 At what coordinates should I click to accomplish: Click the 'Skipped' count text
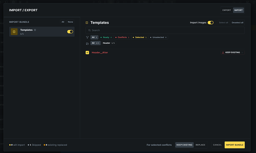coord(34,145)
